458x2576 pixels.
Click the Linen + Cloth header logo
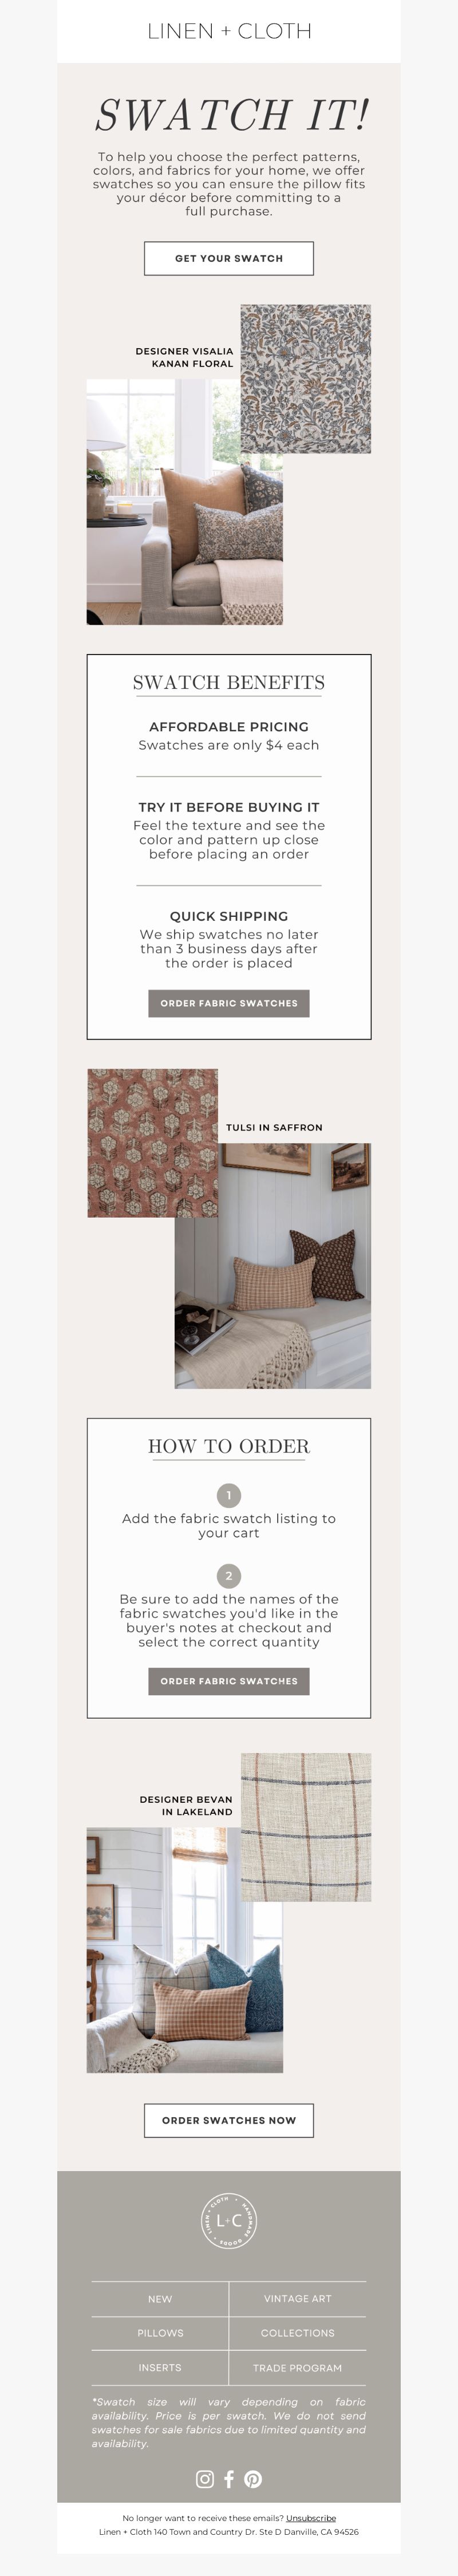229,31
